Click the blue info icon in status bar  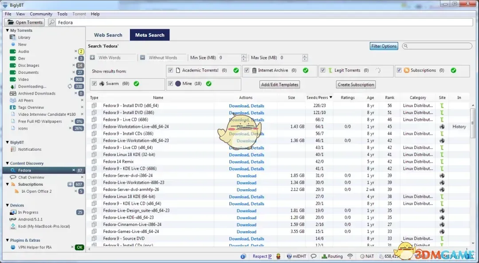click(x=243, y=256)
